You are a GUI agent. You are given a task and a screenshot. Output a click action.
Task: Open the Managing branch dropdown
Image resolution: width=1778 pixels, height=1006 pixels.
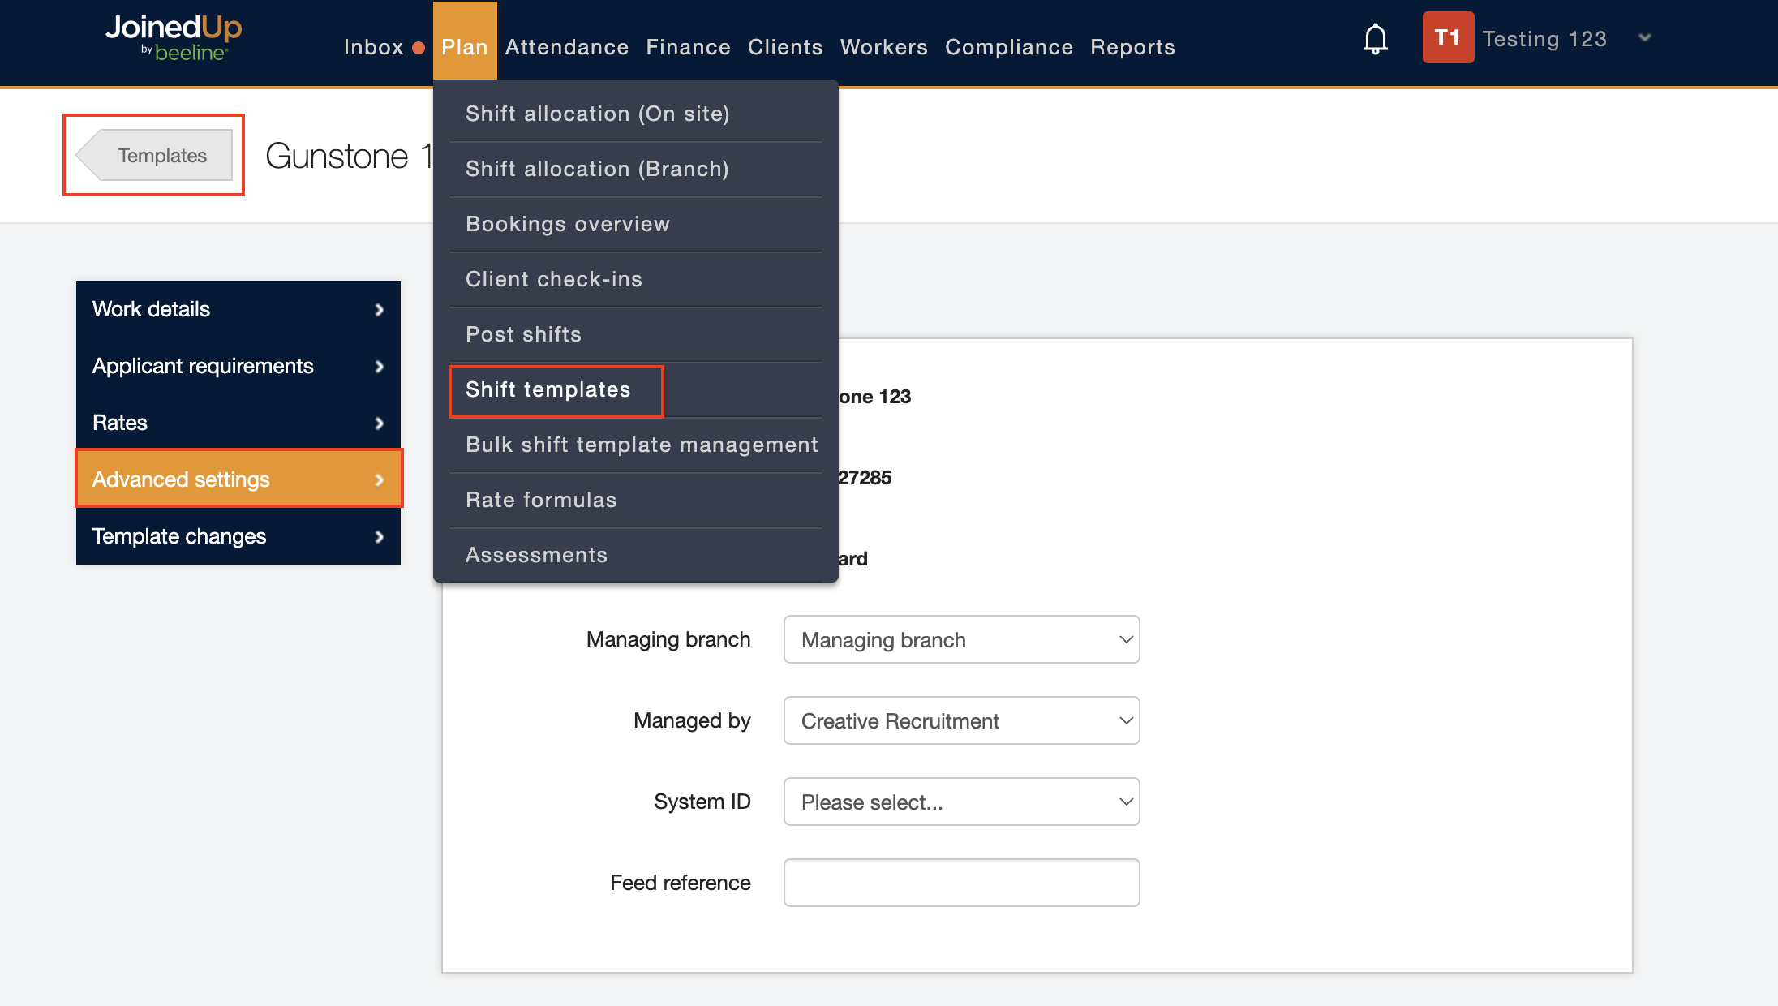961,640
